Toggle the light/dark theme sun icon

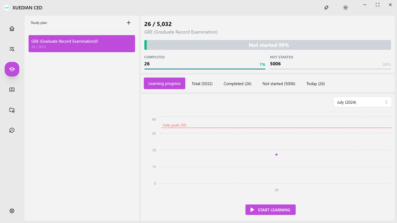click(346, 8)
